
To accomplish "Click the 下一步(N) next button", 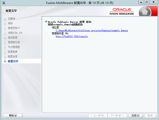I will (x=117, y=115).
